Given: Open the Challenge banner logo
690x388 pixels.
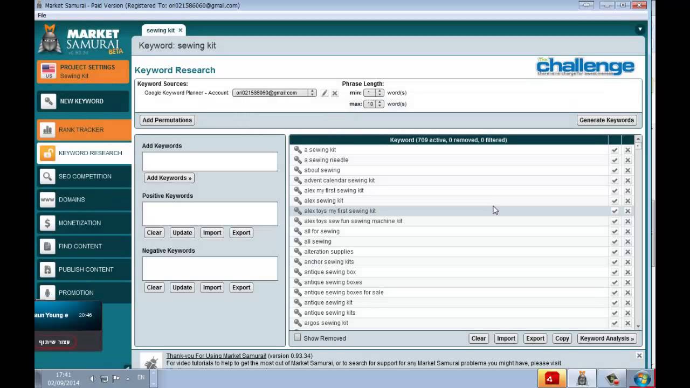Looking at the screenshot, I should pyautogui.click(x=585, y=66).
